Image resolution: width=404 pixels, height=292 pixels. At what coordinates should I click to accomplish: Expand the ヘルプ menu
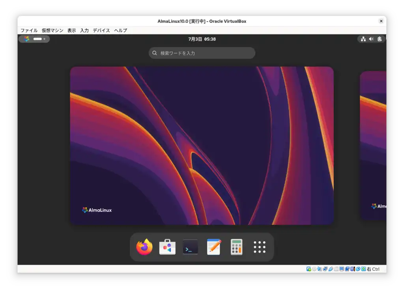(x=120, y=30)
